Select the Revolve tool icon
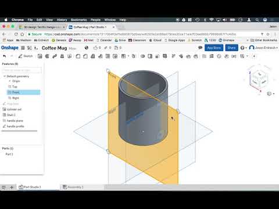Image resolution: width=279 pixels, height=209 pixels. (x=47, y=56)
